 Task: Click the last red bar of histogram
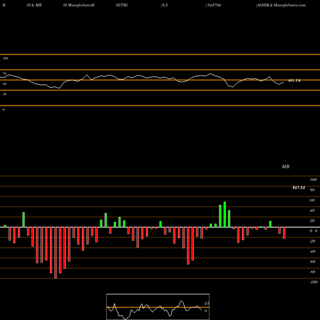click(284, 233)
